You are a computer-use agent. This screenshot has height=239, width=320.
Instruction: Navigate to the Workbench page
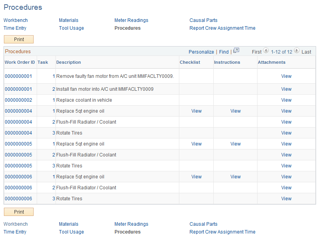pos(16,20)
